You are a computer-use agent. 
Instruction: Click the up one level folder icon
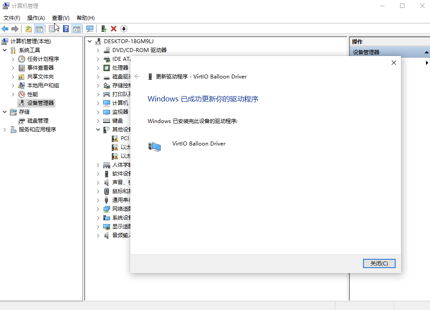pyautogui.click(x=29, y=29)
